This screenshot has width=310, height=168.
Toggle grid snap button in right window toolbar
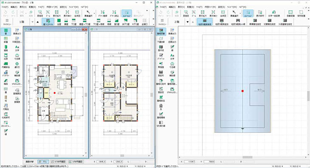tap(248, 14)
